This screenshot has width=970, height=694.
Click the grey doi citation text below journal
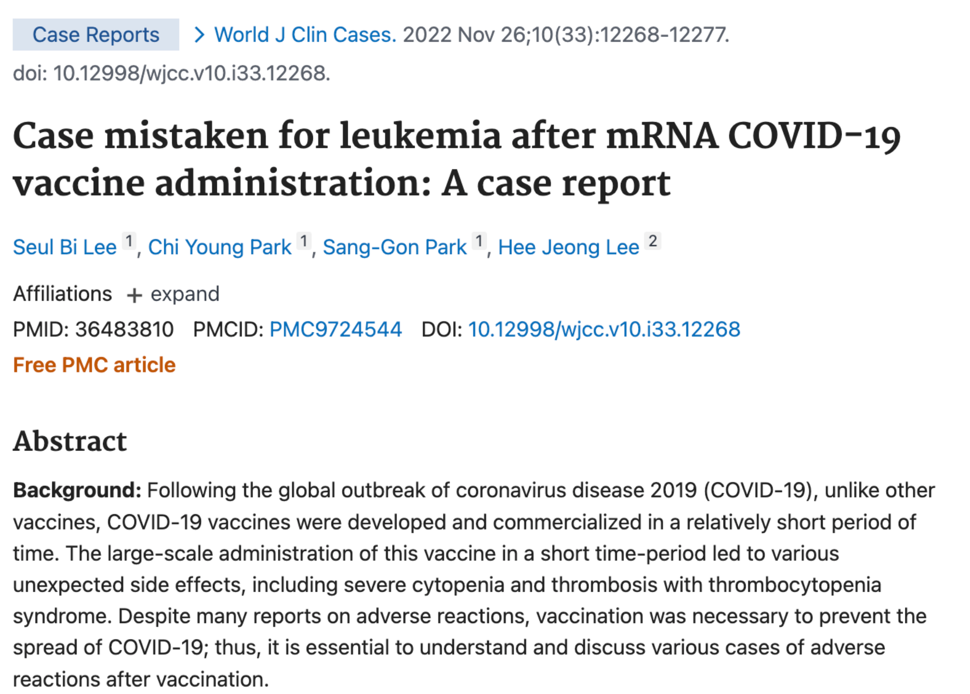pos(171,74)
